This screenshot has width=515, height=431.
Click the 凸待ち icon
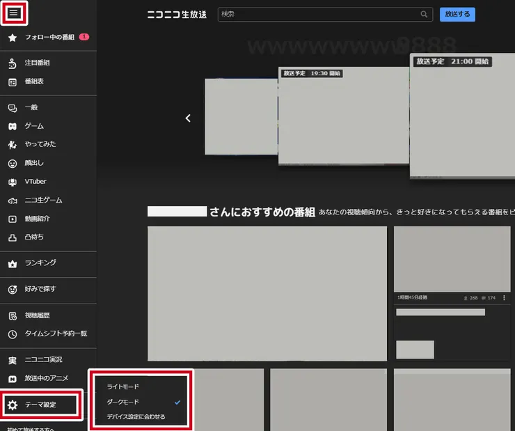(x=13, y=237)
